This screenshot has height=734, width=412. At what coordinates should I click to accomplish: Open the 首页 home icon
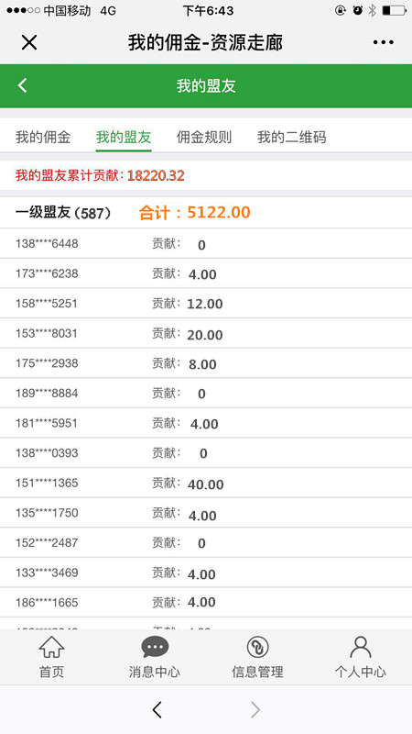pos(51,647)
